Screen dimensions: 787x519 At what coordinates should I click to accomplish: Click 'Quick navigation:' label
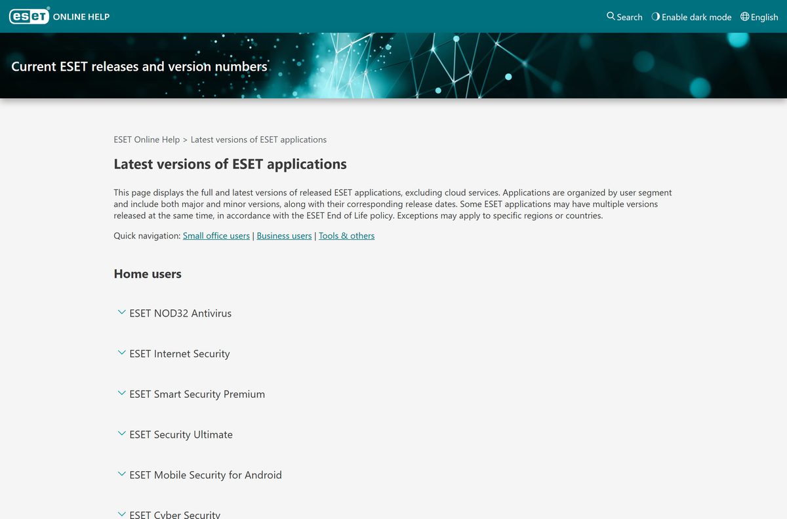tap(147, 236)
